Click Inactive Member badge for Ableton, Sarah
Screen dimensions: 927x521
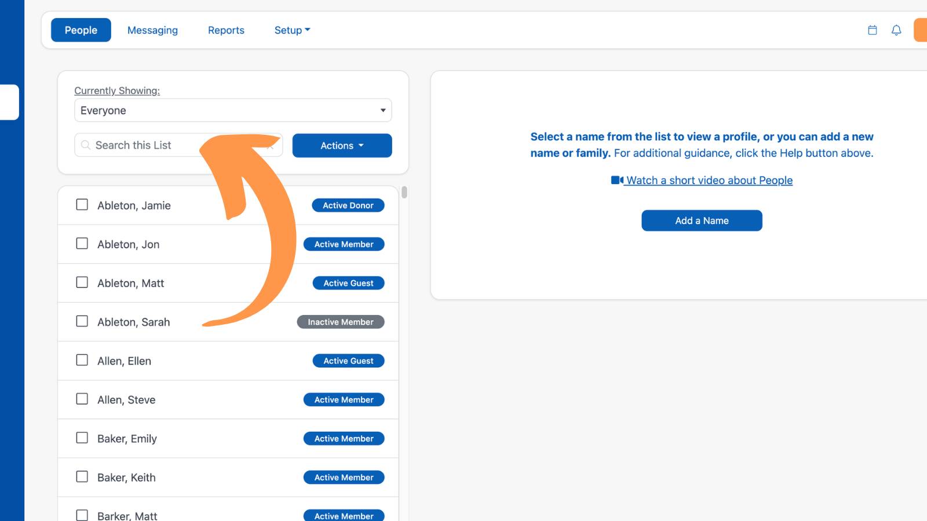(x=341, y=322)
